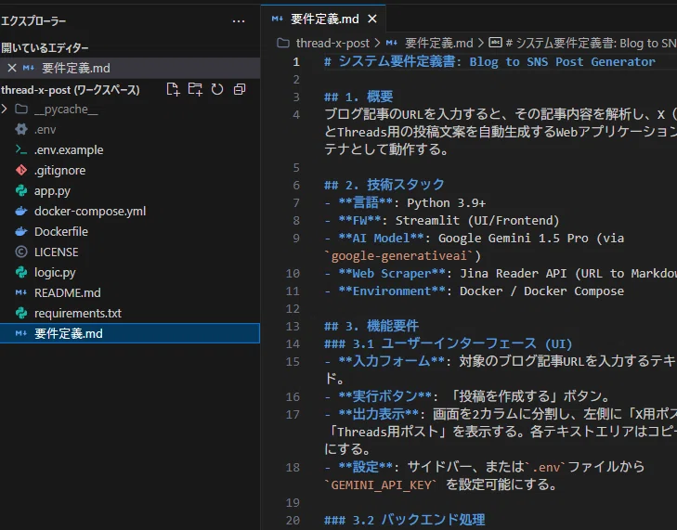Click the `GEMINI_API_KEY` code span

381,485
